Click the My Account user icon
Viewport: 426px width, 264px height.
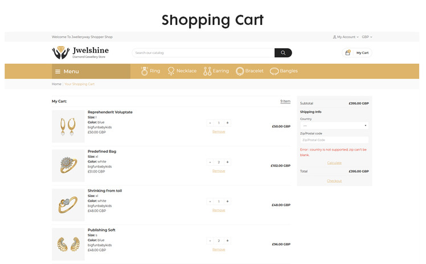(335, 37)
